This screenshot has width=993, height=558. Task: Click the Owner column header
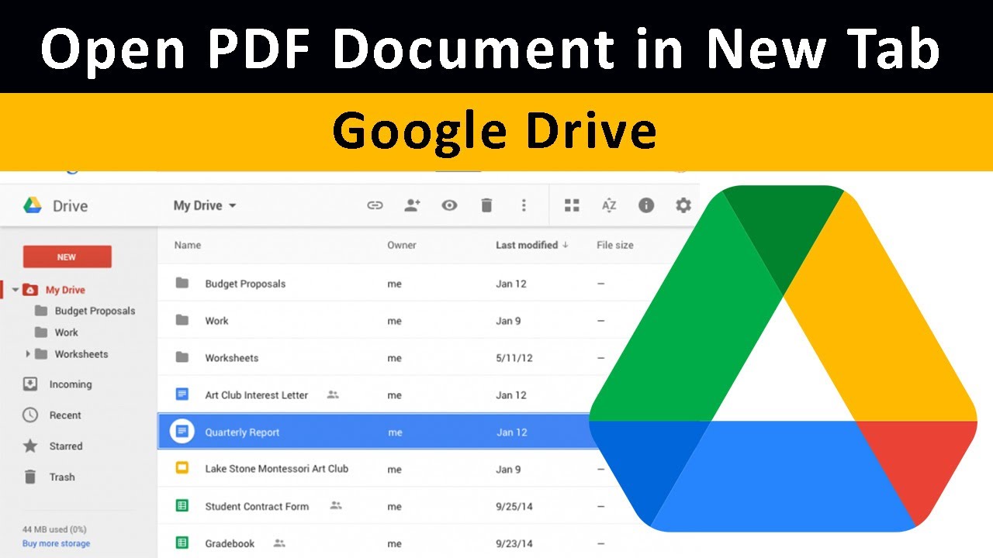click(402, 245)
